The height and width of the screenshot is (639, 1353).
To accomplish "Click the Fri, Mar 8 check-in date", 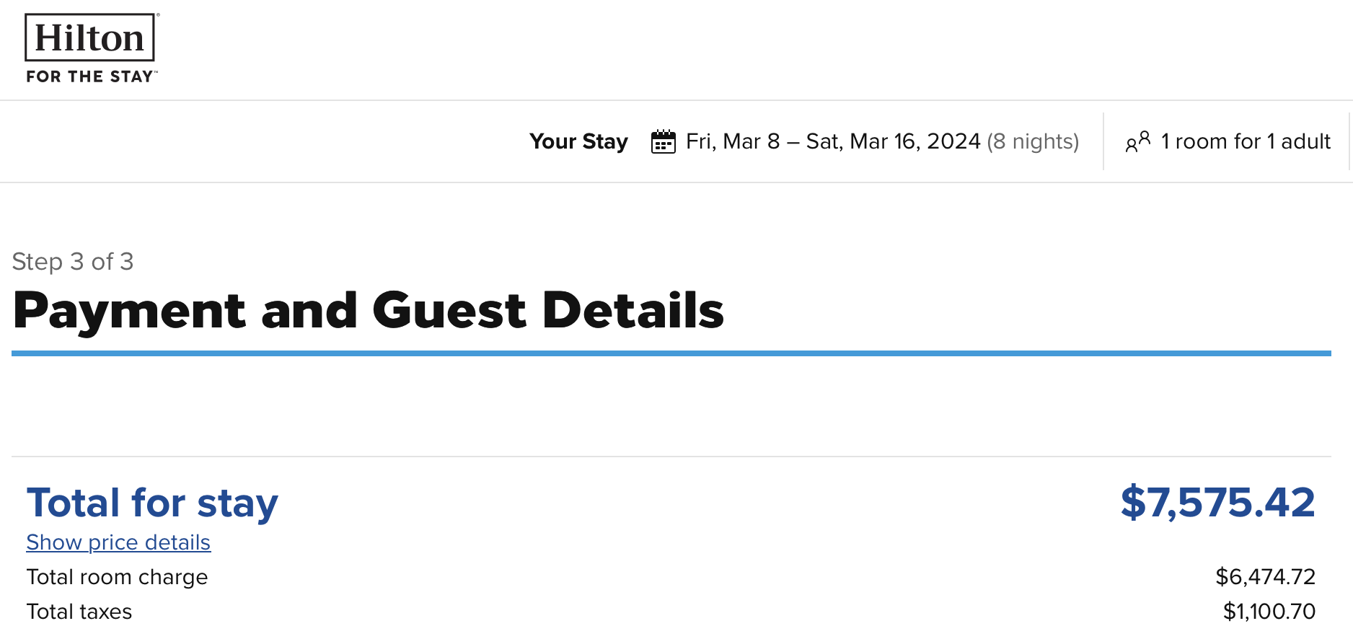I will 733,141.
